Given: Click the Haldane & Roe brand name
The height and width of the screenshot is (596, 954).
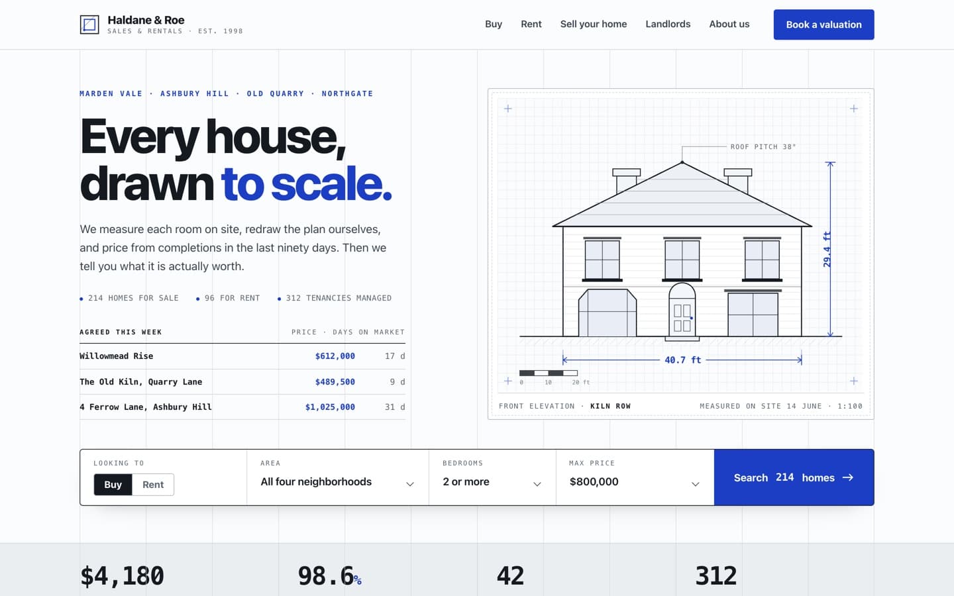Looking at the screenshot, I should [x=146, y=20].
